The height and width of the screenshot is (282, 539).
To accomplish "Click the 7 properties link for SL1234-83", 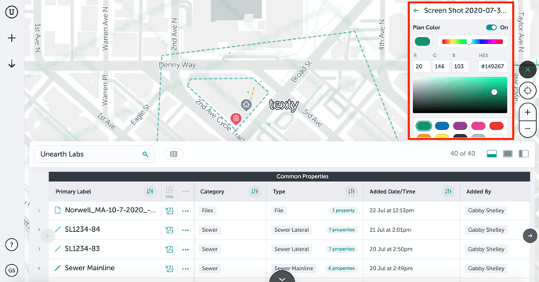I will coord(342,249).
